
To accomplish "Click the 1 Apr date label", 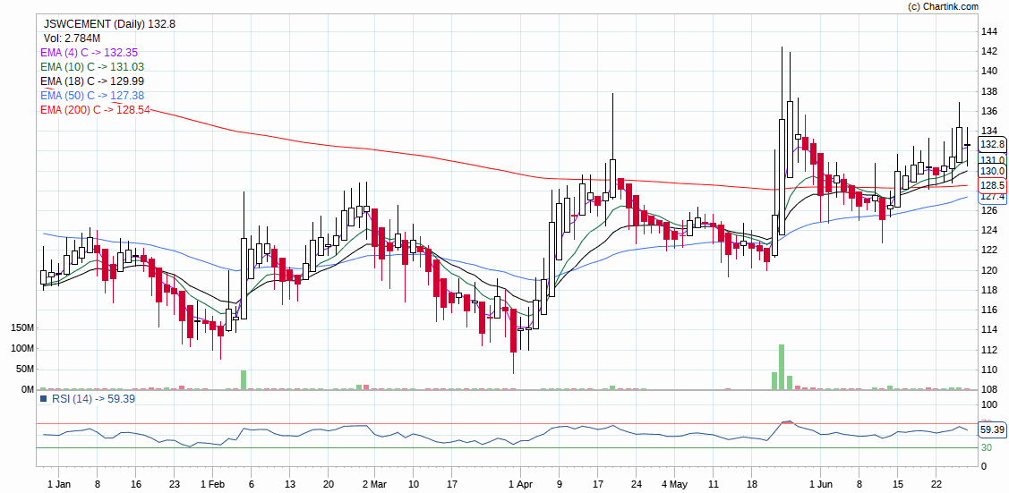I will pyautogui.click(x=520, y=483).
